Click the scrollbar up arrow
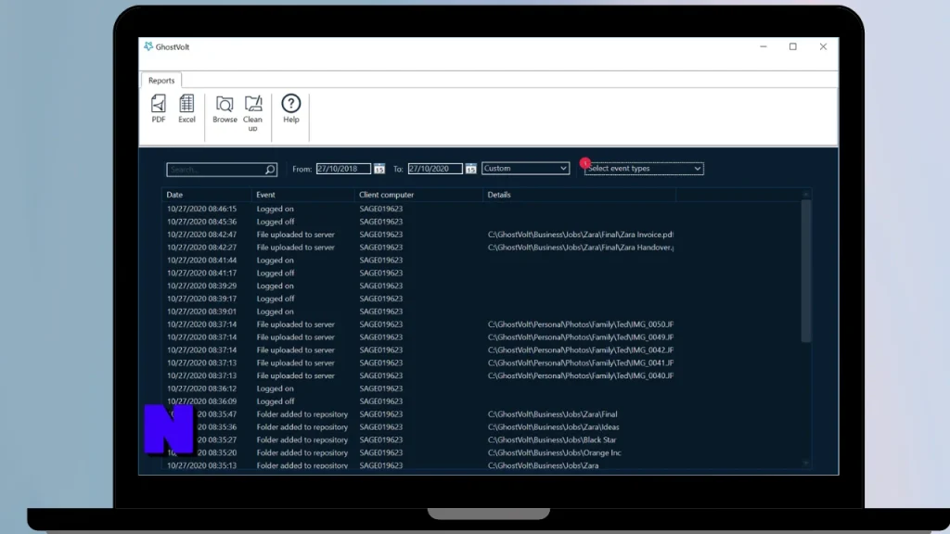This screenshot has height=534, width=950. tap(806, 195)
